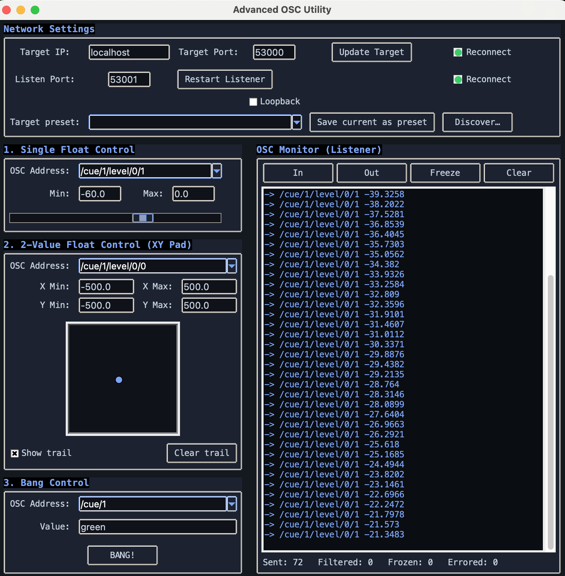Open Bang Control OSC Address dropdown arrow
Image resolution: width=565 pixels, height=576 pixels.
[x=232, y=504]
